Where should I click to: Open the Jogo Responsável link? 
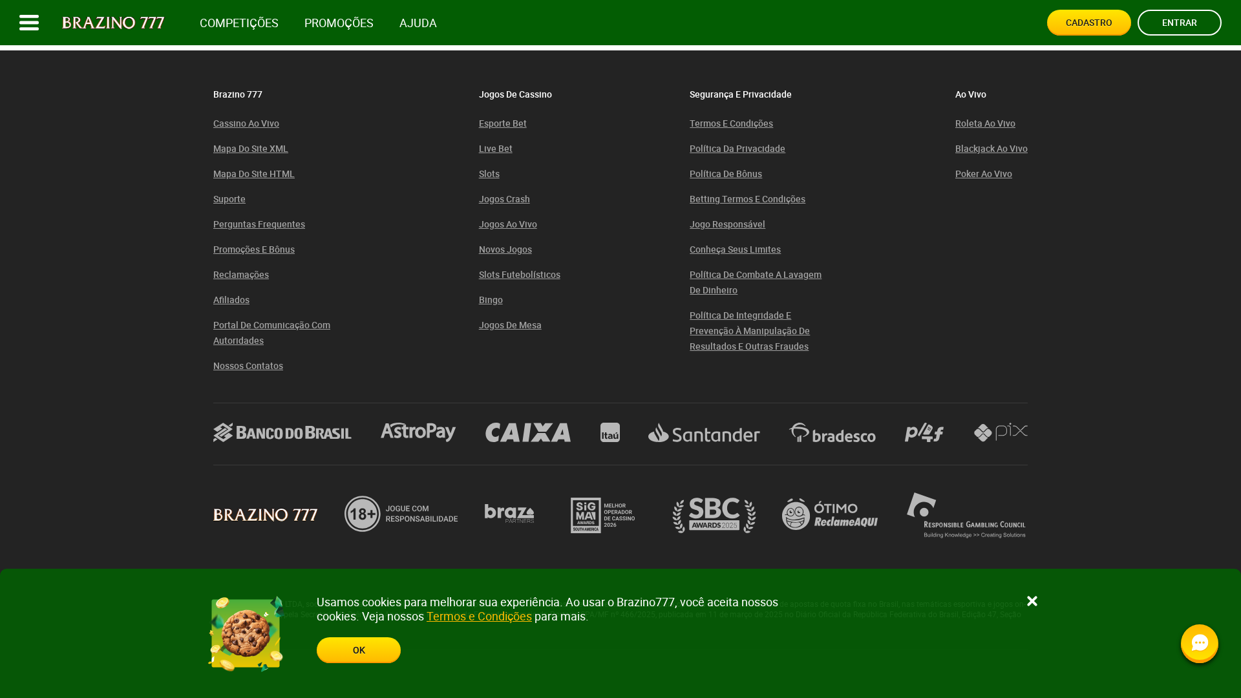pyautogui.click(x=727, y=224)
